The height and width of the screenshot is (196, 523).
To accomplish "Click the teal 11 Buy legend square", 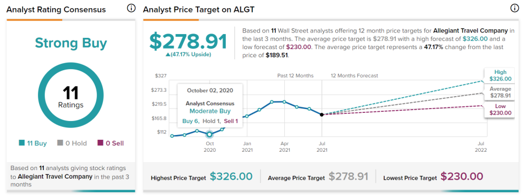I will click(22, 144).
